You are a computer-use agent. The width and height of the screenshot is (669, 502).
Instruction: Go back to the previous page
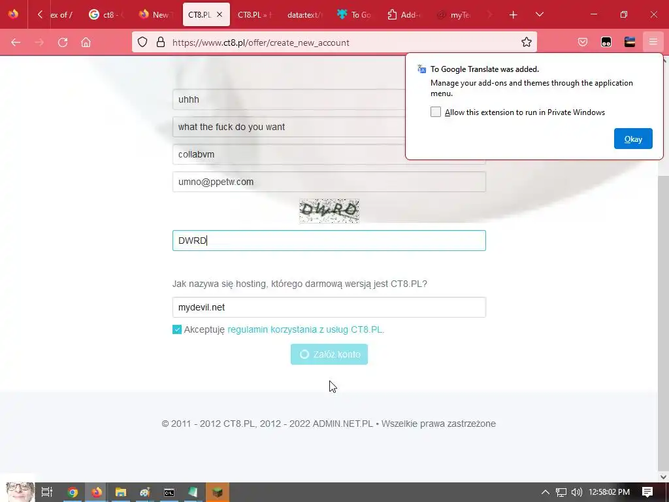(x=16, y=42)
